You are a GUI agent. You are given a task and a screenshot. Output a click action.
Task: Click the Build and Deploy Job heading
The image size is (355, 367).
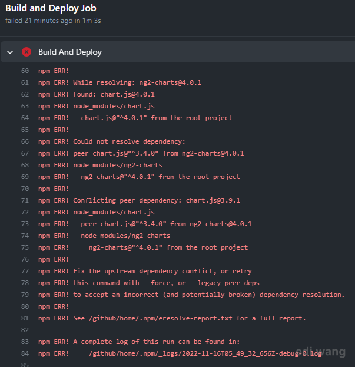click(51, 8)
